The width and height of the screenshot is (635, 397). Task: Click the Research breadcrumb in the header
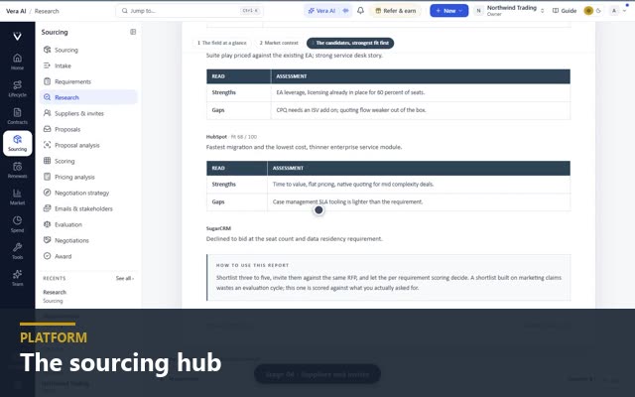pyautogui.click(x=47, y=11)
